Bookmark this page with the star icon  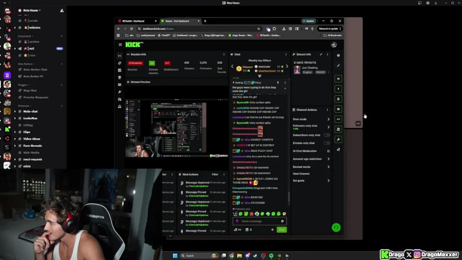click(x=258, y=29)
